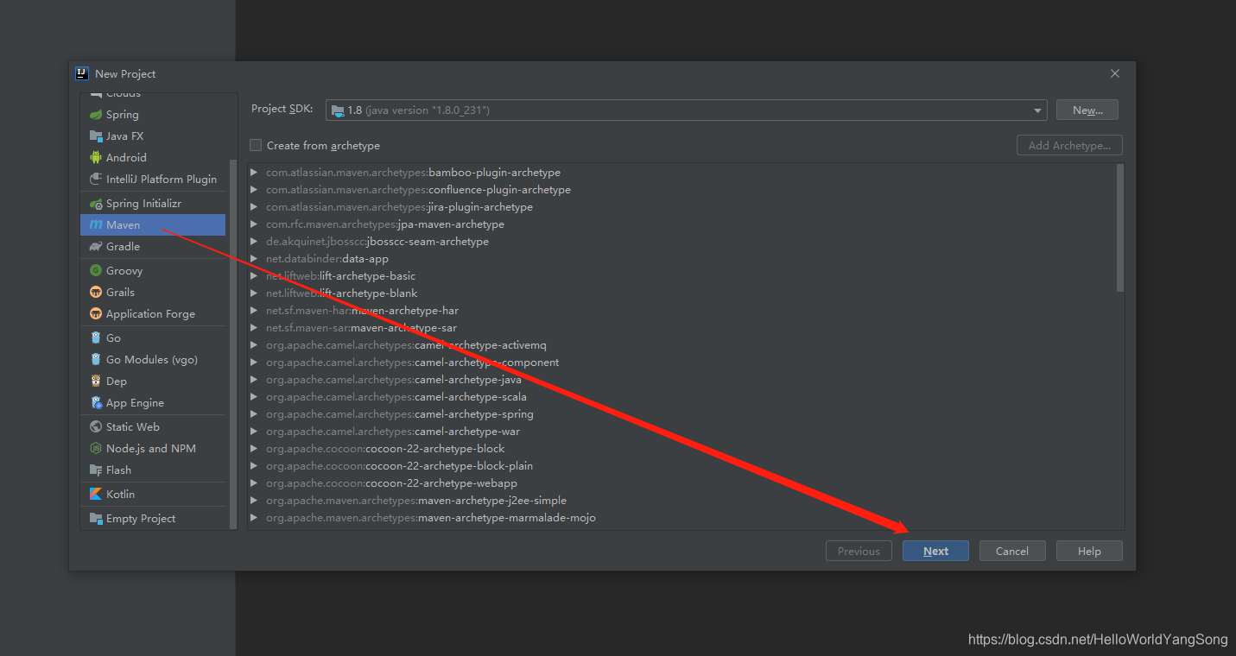
Task: Click the Go gopher icon
Action: coord(96,338)
